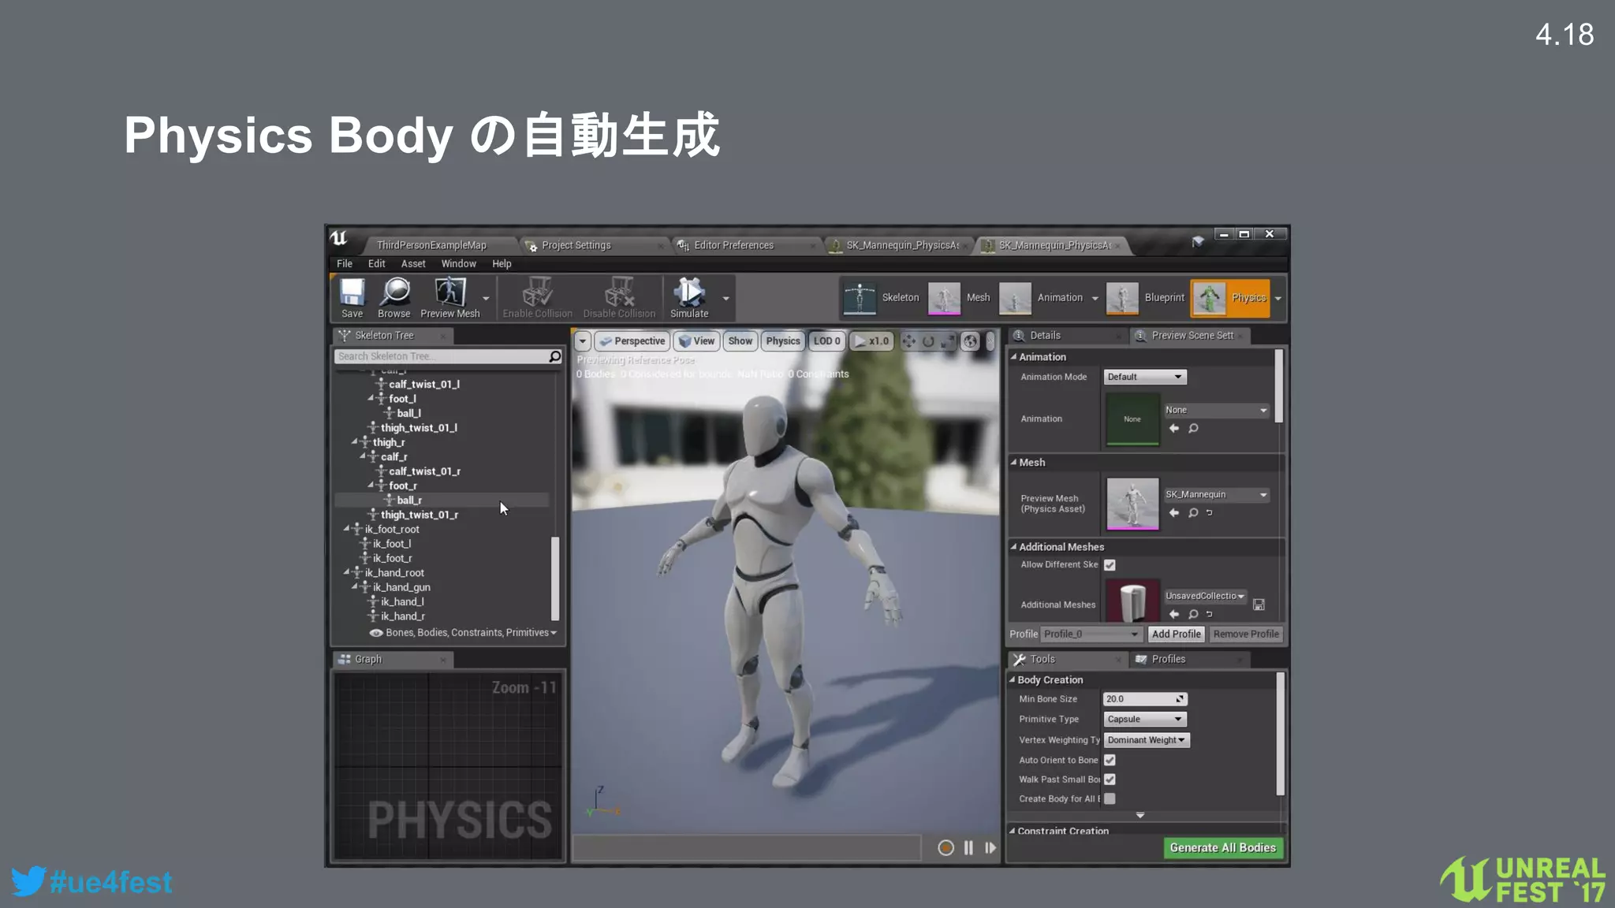Reset SK_Mannequin preview mesh to default
Image resolution: width=1615 pixels, height=908 pixels.
coord(1210,512)
